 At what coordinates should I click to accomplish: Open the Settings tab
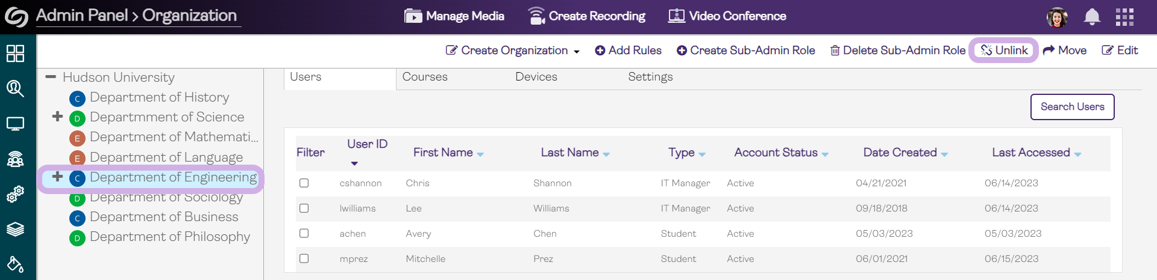pos(650,77)
